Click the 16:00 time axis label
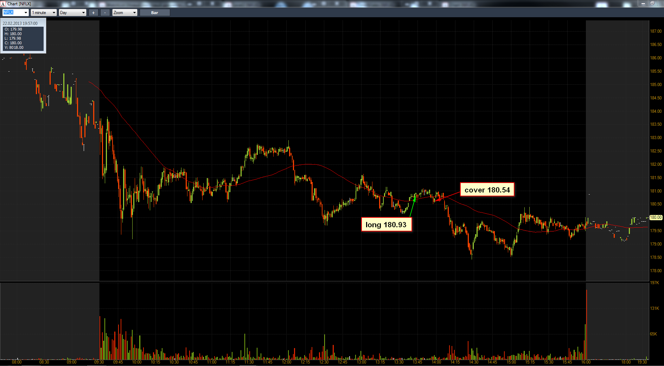This screenshot has height=366, width=664. point(586,362)
